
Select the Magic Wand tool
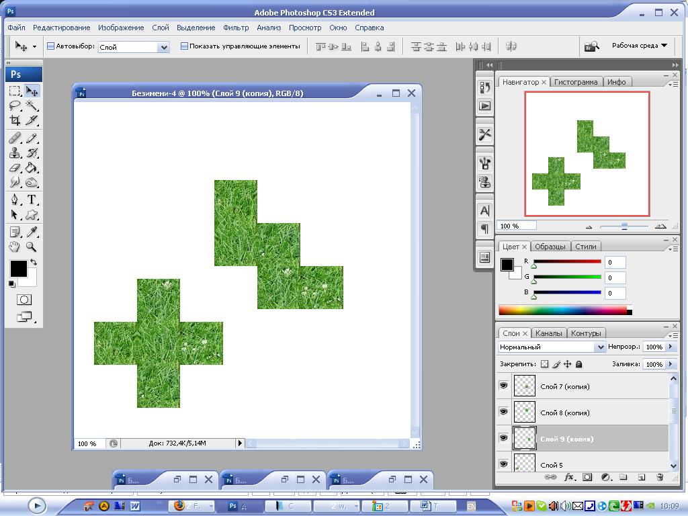click(x=32, y=105)
